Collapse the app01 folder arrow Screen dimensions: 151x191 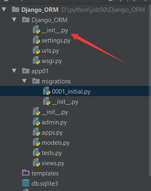point(14,71)
